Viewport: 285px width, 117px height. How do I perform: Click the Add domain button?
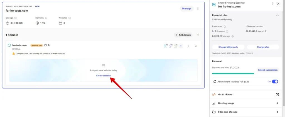(183, 35)
